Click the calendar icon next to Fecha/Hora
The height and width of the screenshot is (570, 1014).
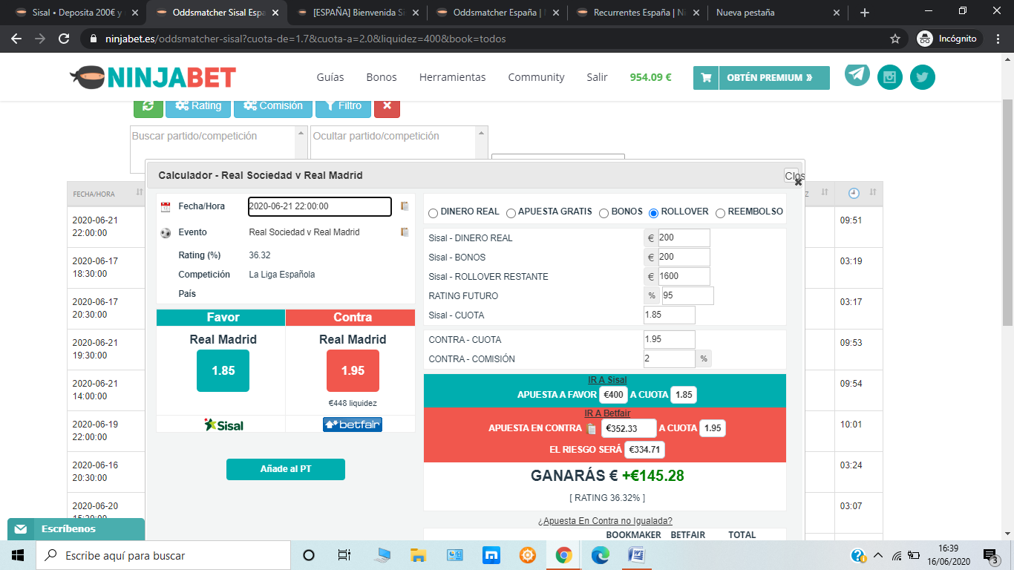point(166,207)
